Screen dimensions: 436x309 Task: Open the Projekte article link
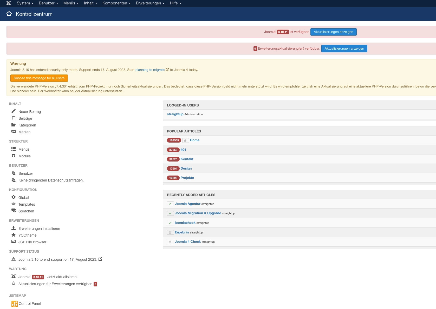coord(187,178)
